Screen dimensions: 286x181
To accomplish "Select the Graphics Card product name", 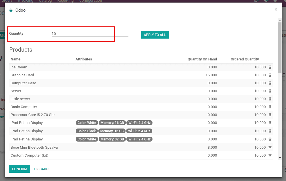I will (22, 75).
